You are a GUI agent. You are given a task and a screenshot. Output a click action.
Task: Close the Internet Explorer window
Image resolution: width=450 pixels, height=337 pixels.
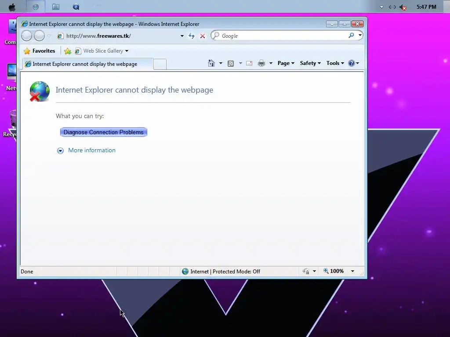pyautogui.click(x=357, y=24)
